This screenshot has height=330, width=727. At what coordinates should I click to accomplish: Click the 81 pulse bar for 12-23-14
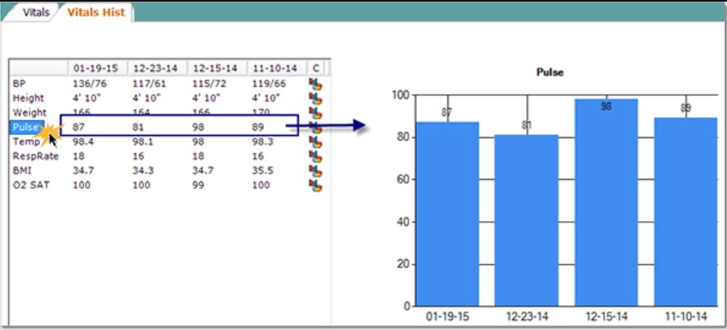[x=527, y=219]
